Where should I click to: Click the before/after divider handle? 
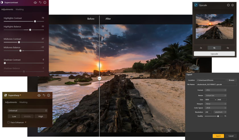(99, 78)
